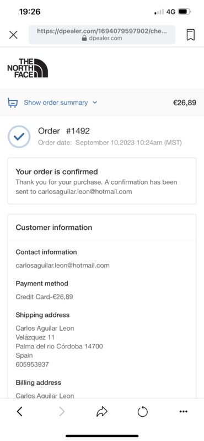Tap the order confirmed checkmark circle

click(19, 137)
